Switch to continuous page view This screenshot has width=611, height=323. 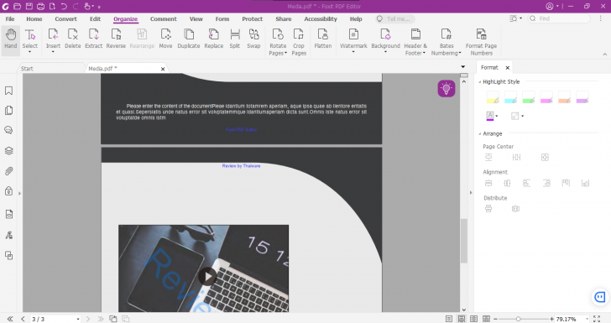[462, 319]
